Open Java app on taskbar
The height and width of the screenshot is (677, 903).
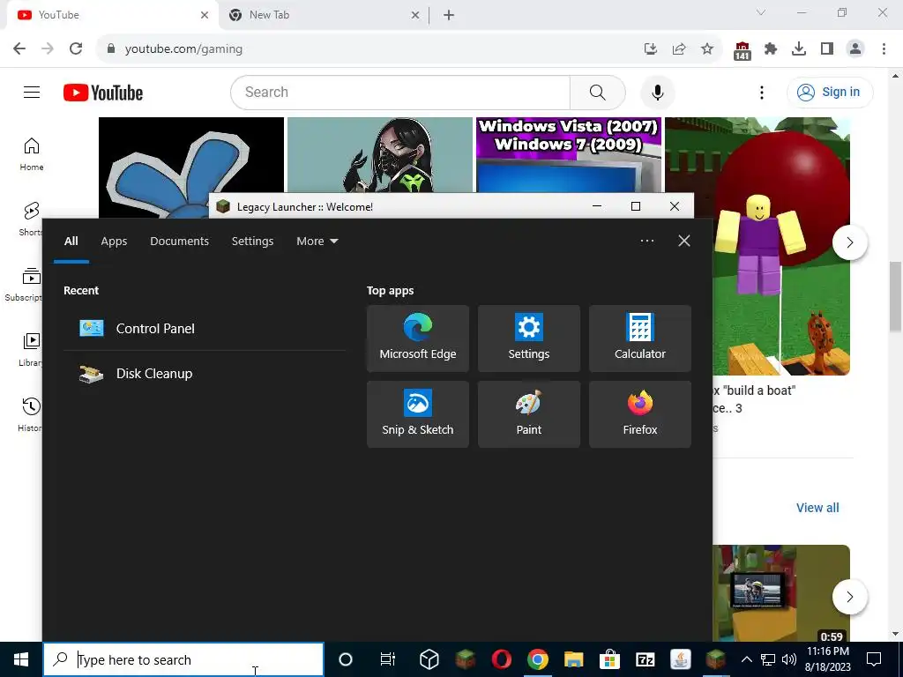click(x=681, y=659)
